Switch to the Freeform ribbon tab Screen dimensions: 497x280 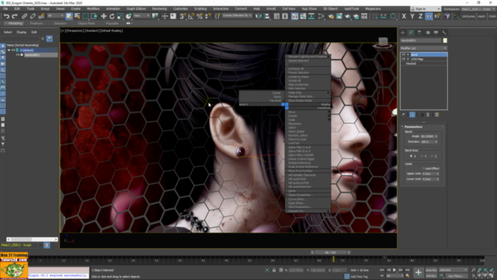click(36, 23)
